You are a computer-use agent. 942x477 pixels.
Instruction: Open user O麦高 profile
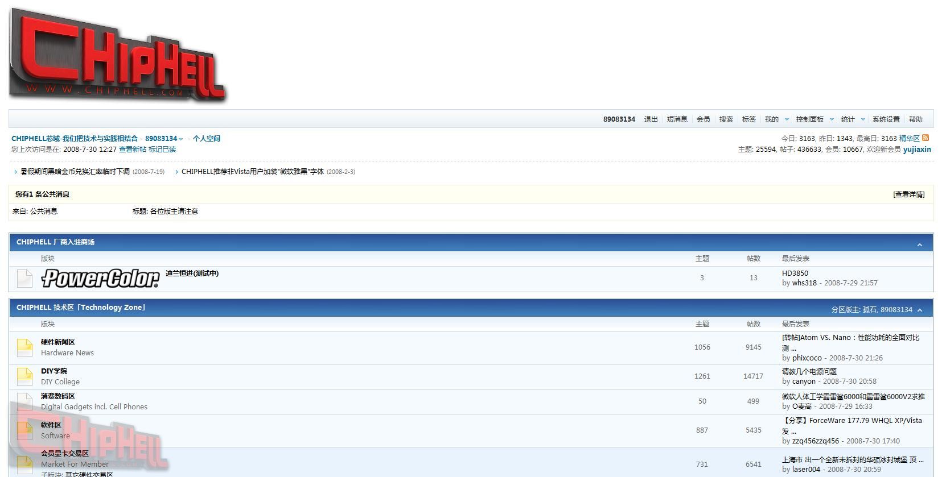tap(801, 406)
